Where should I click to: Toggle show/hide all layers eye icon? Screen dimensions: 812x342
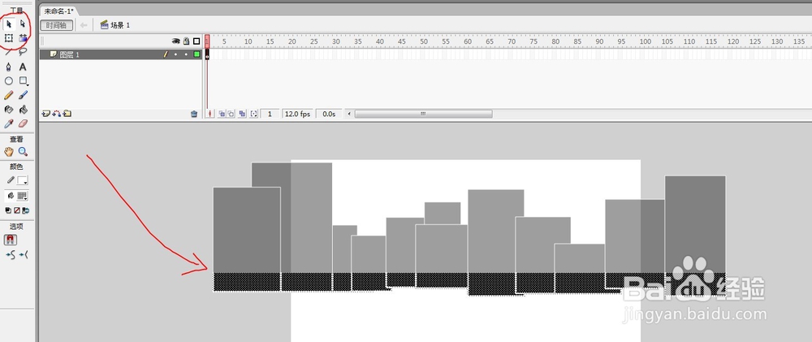(x=175, y=41)
